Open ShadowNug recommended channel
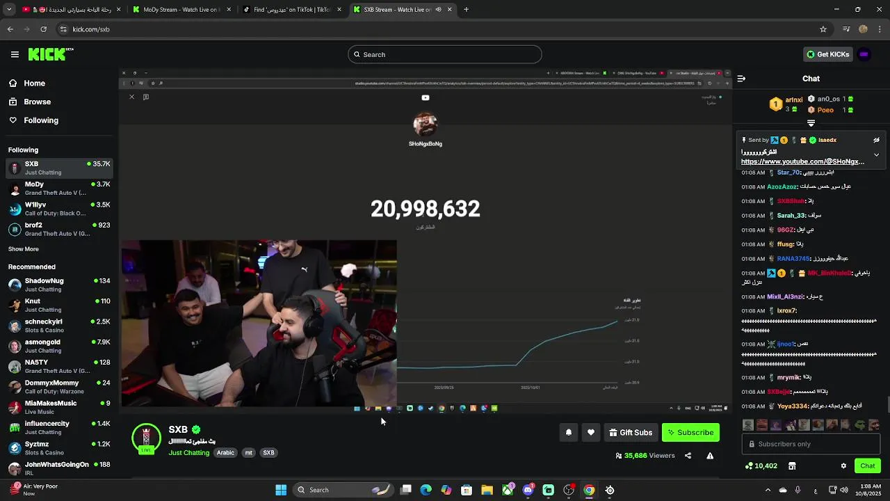Screen dimensions: 890x501 [59, 285]
